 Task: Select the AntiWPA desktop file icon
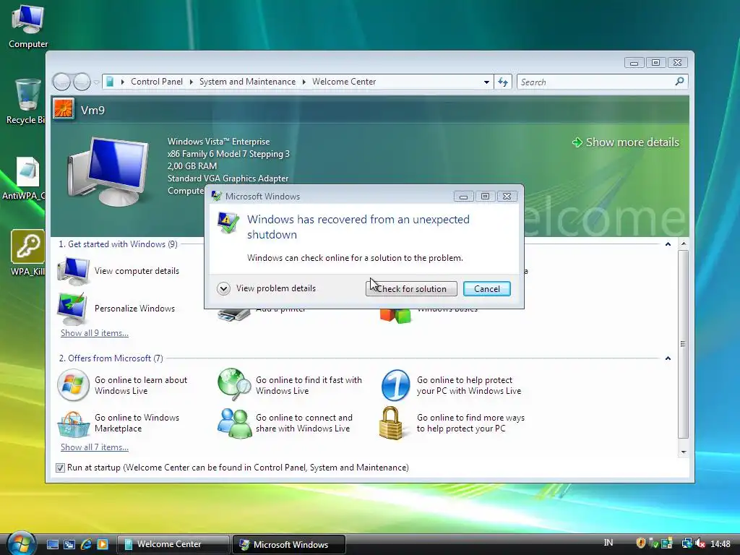(x=28, y=172)
